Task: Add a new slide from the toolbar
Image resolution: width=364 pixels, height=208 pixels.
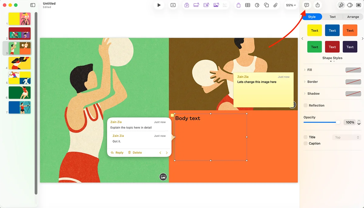Action: tap(173, 5)
